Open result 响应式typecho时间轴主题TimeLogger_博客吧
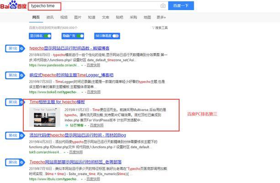Screen dimensions: 280x183 tap(71, 75)
